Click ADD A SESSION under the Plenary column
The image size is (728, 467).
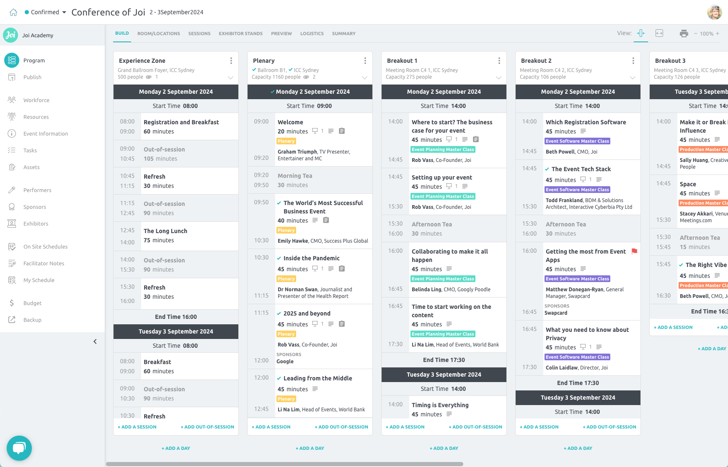point(271,427)
